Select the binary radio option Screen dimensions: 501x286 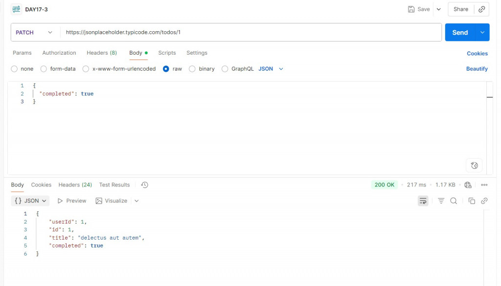tap(192, 69)
